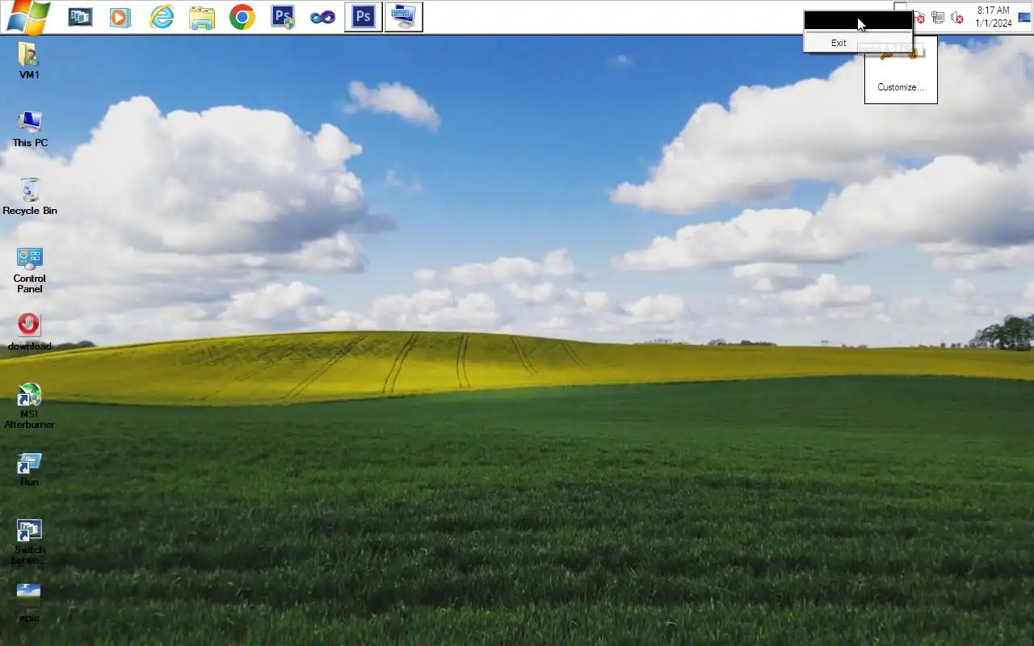Click the Customize... link in tray overflow

(901, 87)
